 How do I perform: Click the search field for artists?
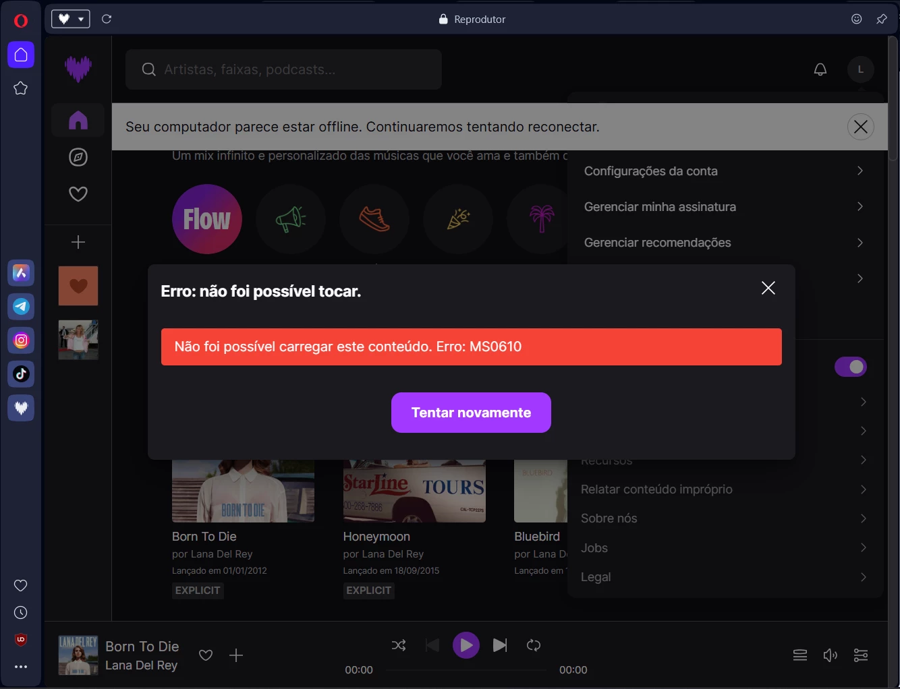pyautogui.click(x=283, y=69)
